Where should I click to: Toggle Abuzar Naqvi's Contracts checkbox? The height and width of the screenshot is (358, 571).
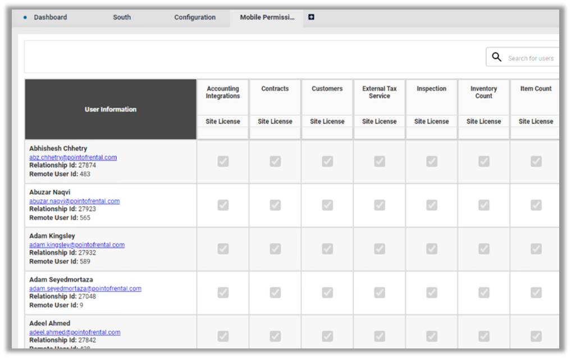coord(275,205)
